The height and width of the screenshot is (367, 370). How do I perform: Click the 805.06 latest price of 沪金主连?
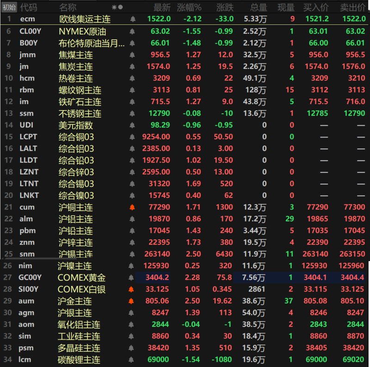pos(157,301)
